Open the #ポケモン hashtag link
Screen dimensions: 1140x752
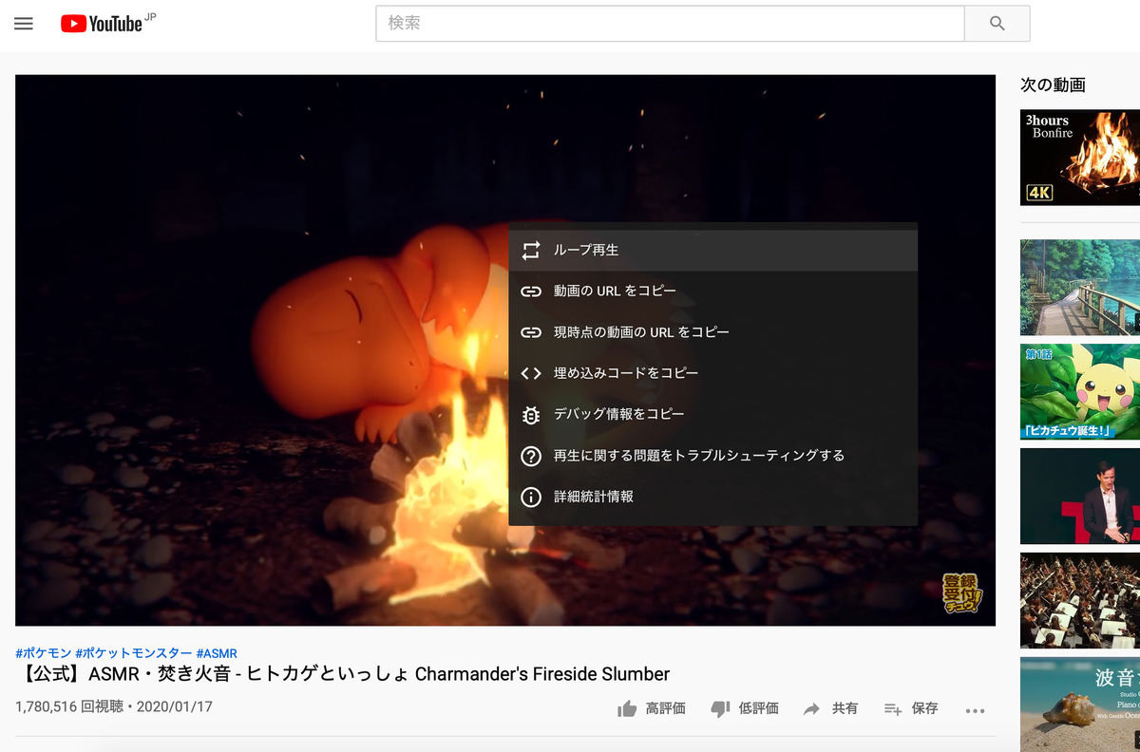coord(44,653)
